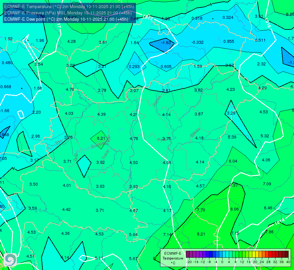Click the 6.21 value in the green diamond
This screenshot has height=270, width=294.
click(101, 138)
